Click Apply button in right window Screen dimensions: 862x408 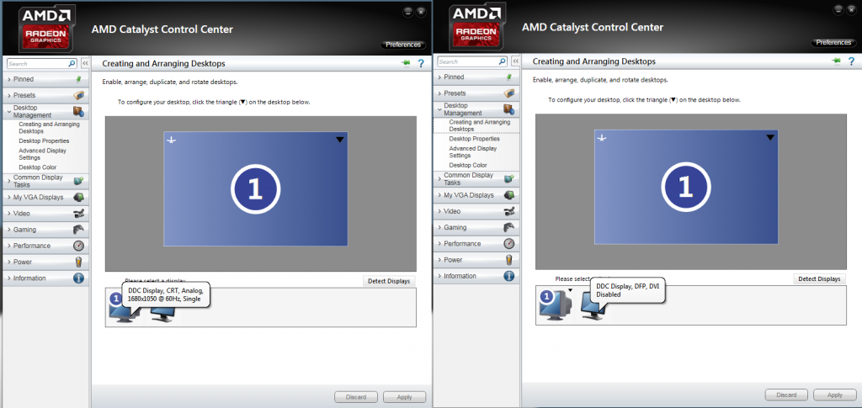[835, 395]
